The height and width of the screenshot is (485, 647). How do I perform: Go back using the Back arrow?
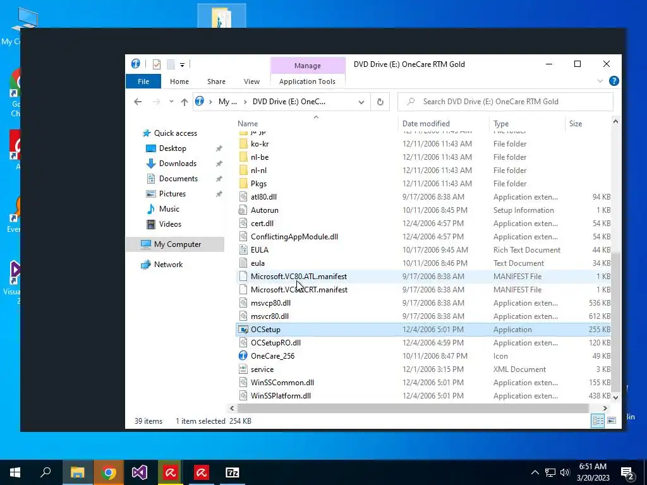[x=138, y=102]
